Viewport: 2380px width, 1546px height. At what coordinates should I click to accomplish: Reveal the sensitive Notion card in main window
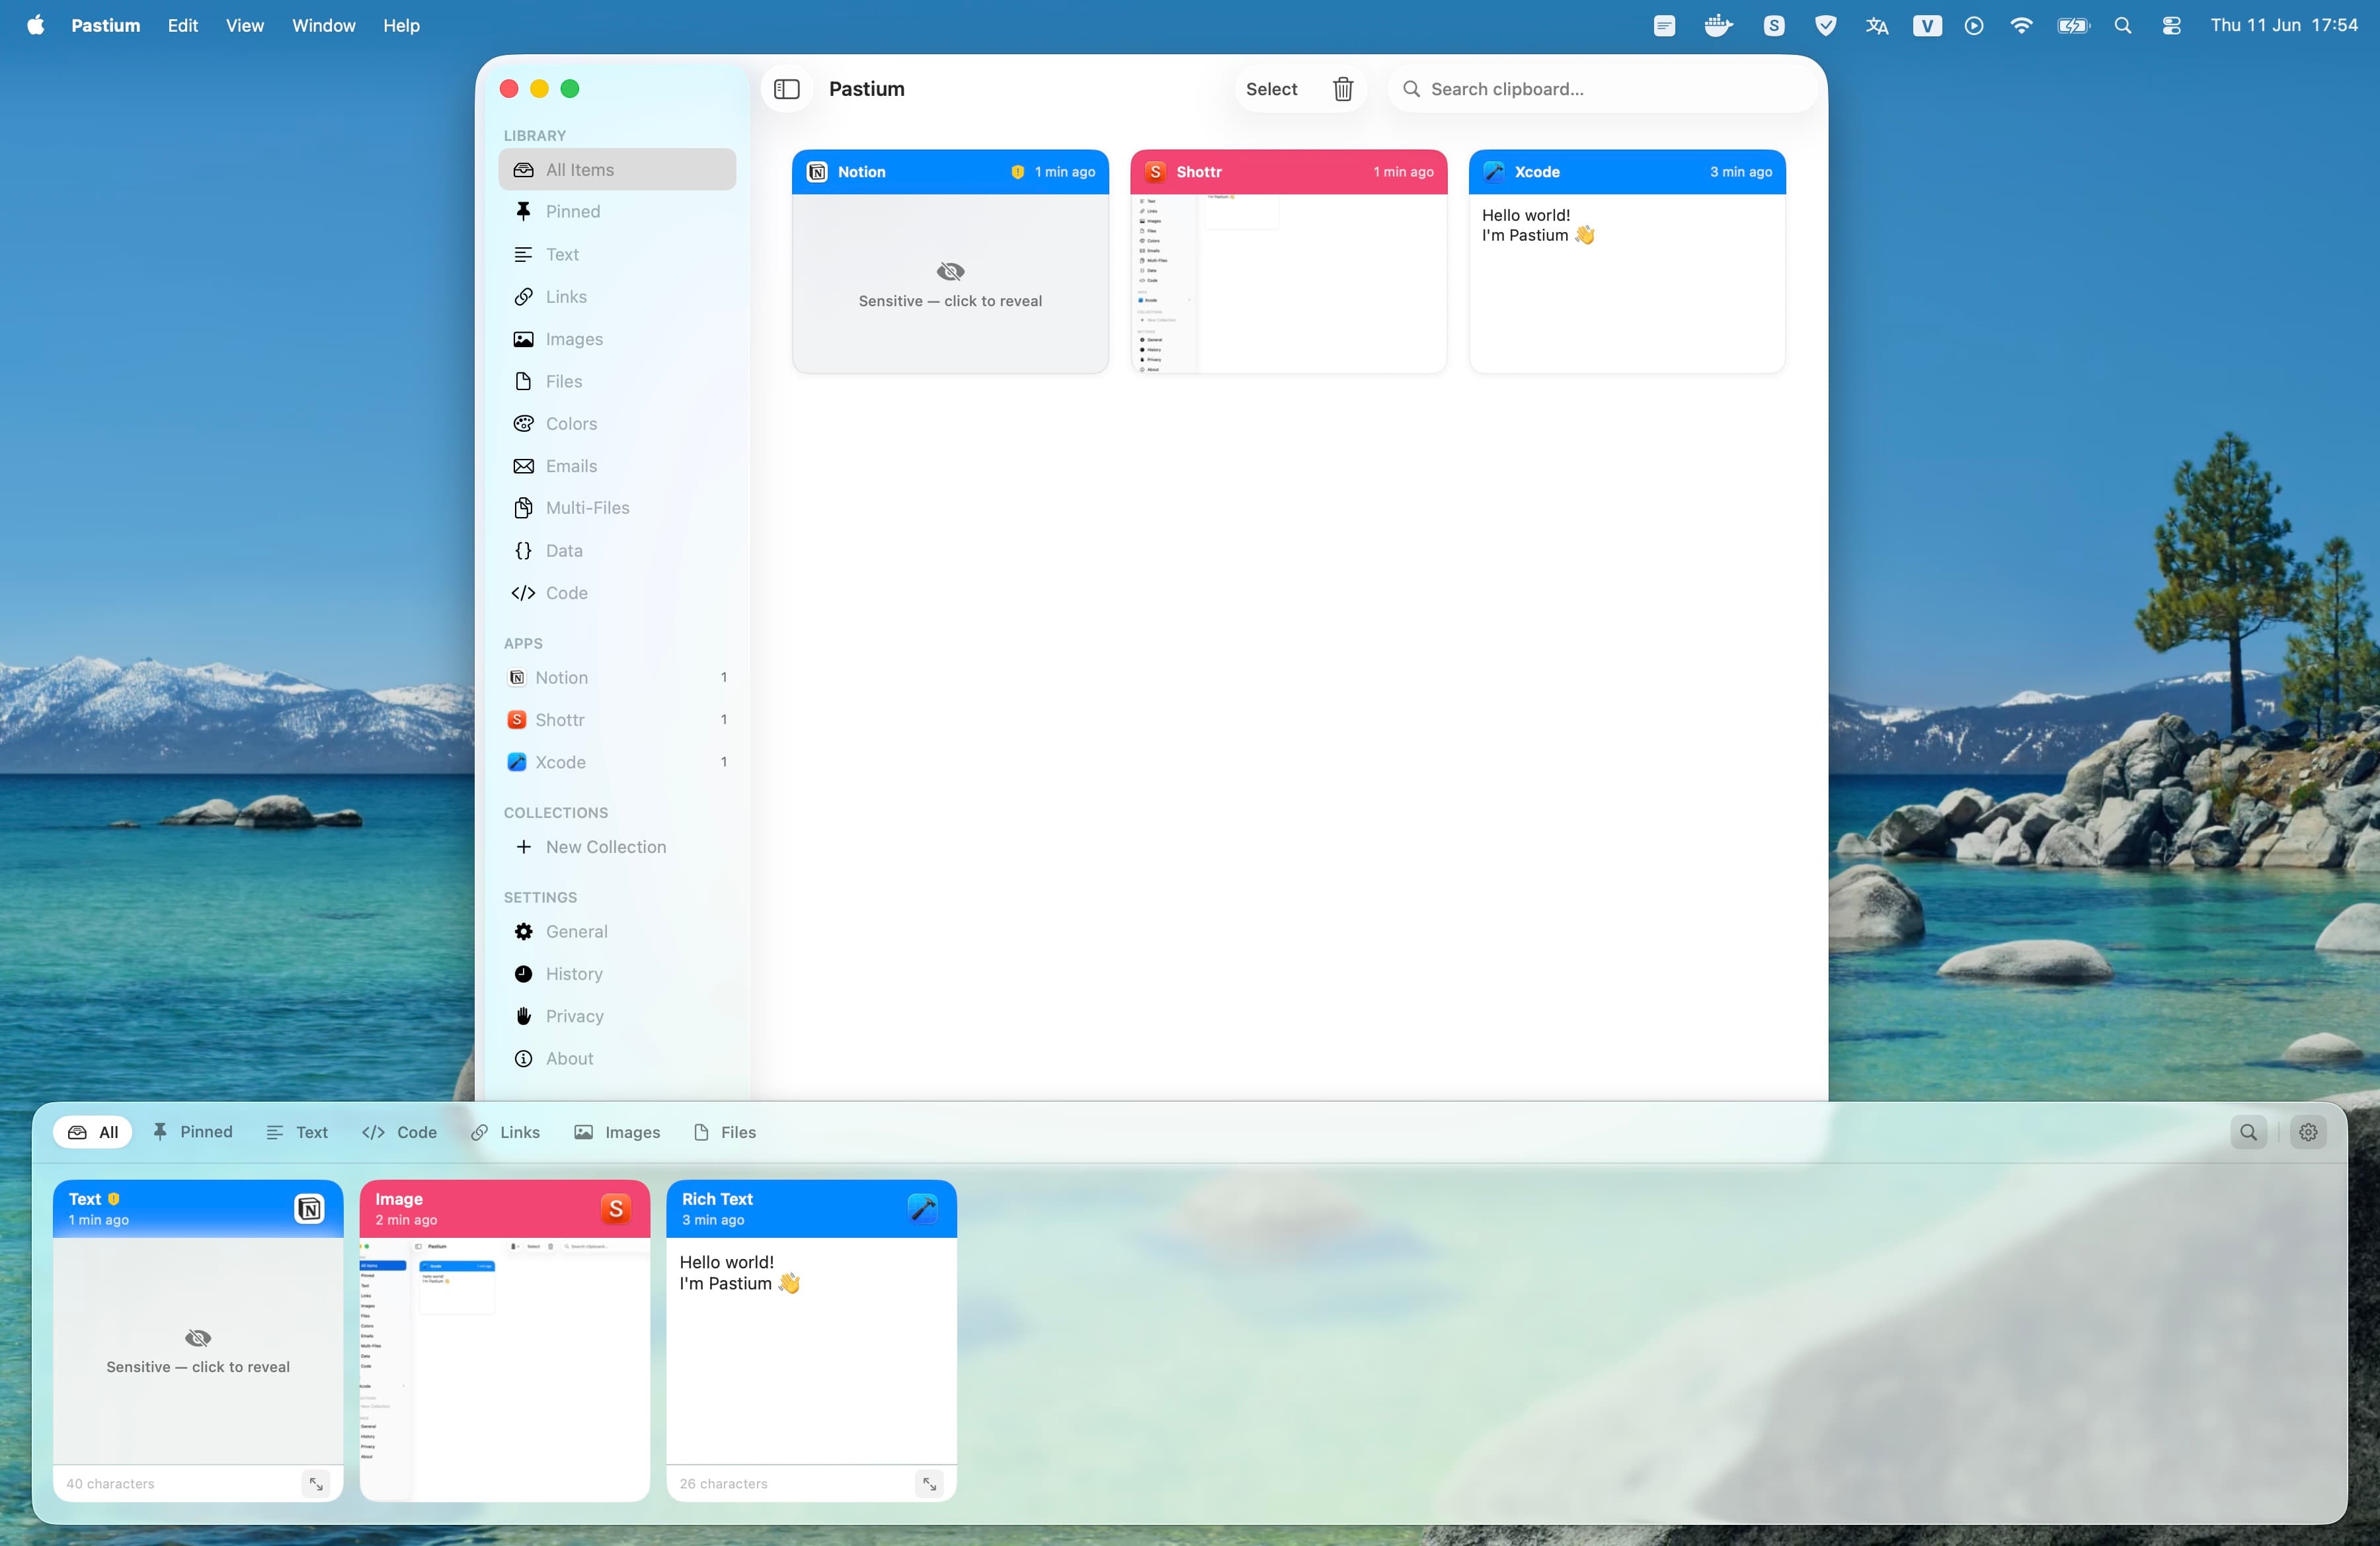coord(950,285)
